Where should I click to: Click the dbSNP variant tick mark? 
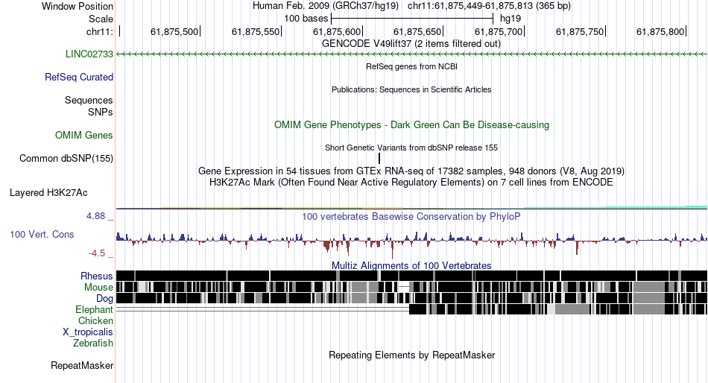coord(379,158)
